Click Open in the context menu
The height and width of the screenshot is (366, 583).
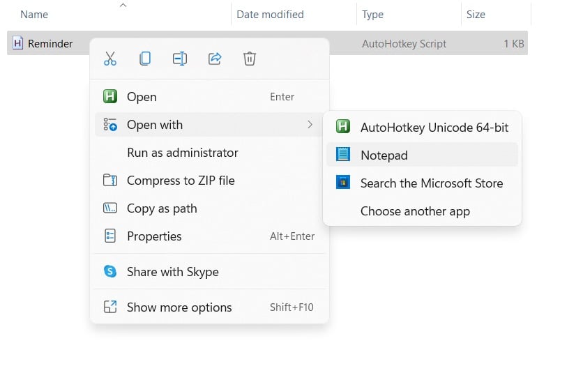(142, 97)
